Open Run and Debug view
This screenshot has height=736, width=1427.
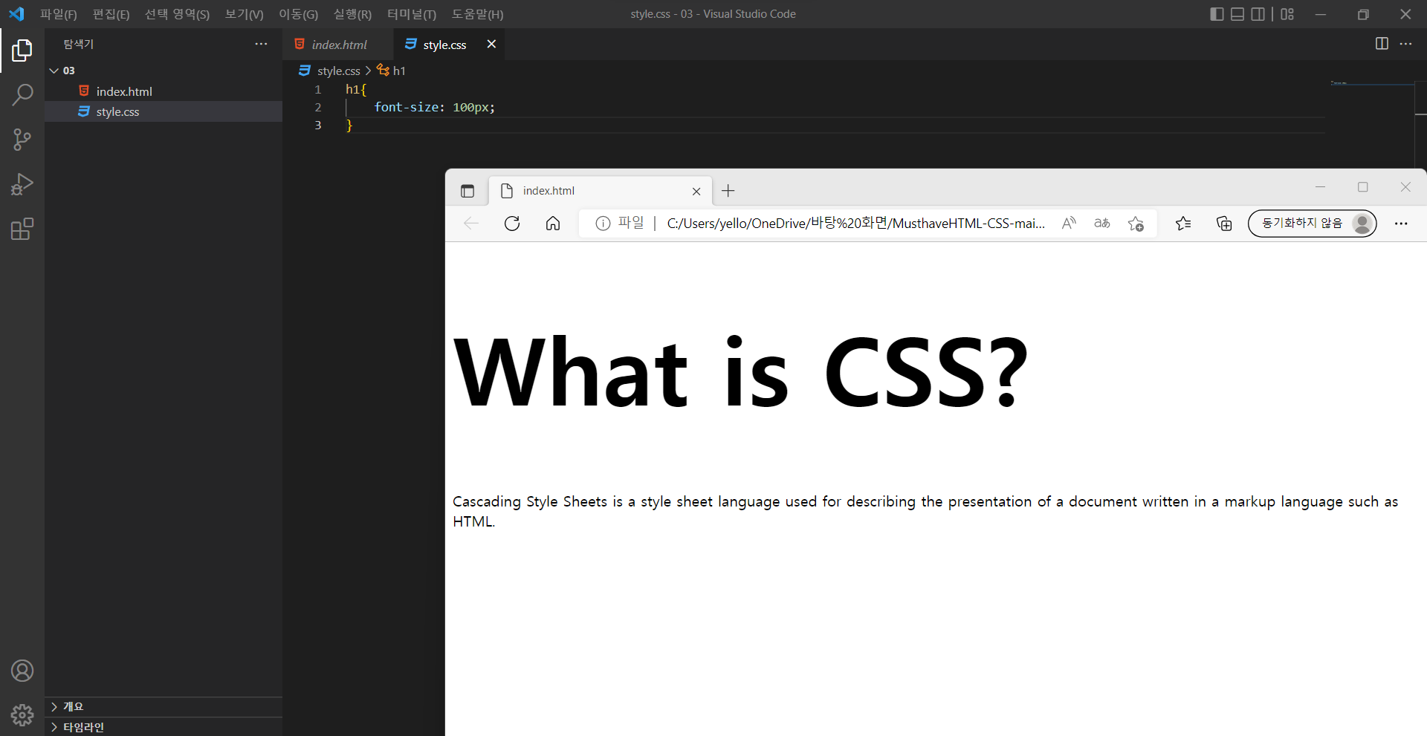(22, 184)
